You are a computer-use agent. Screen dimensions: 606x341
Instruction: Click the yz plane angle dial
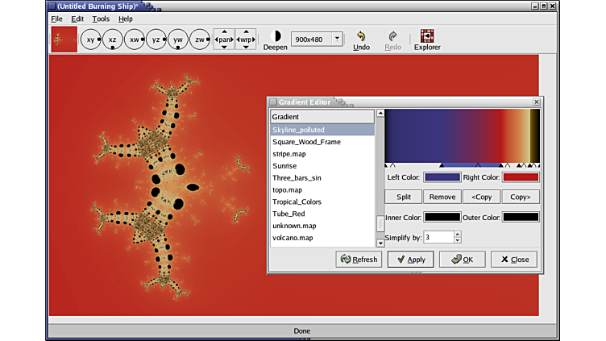156,39
